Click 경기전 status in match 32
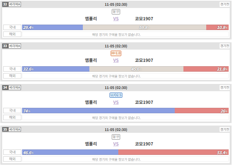Viewport: 233px width, 165px height. 225,4
